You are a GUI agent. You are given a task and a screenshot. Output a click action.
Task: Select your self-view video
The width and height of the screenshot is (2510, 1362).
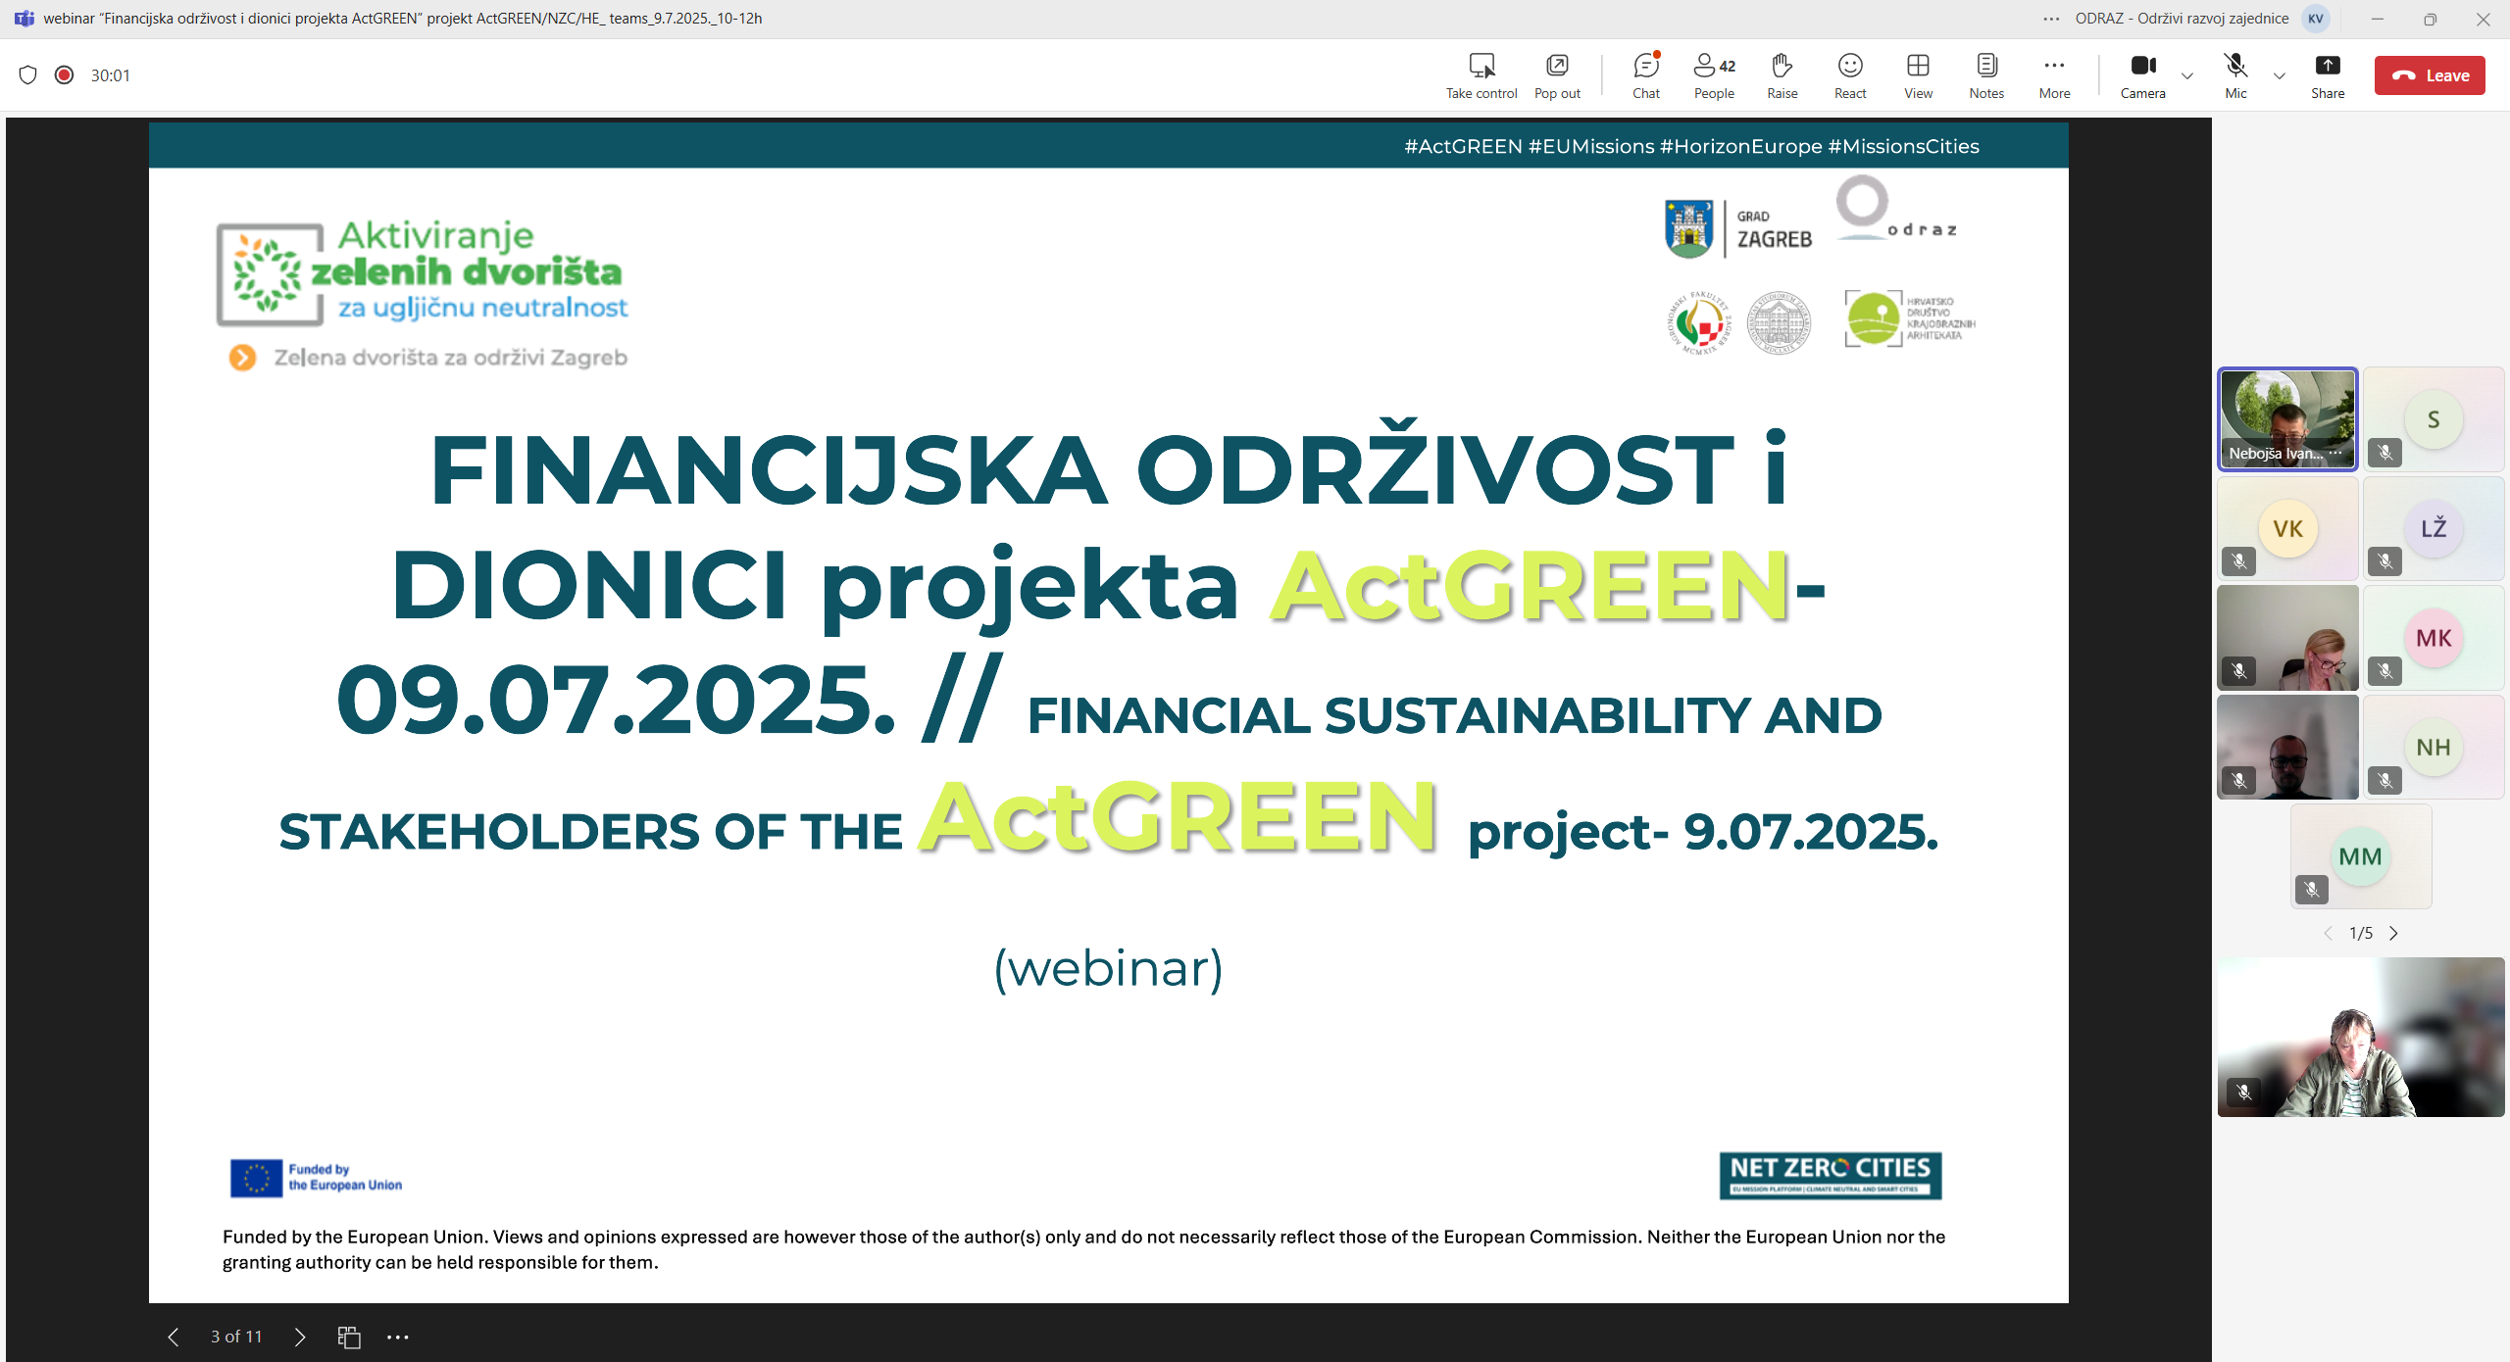click(2361, 1038)
